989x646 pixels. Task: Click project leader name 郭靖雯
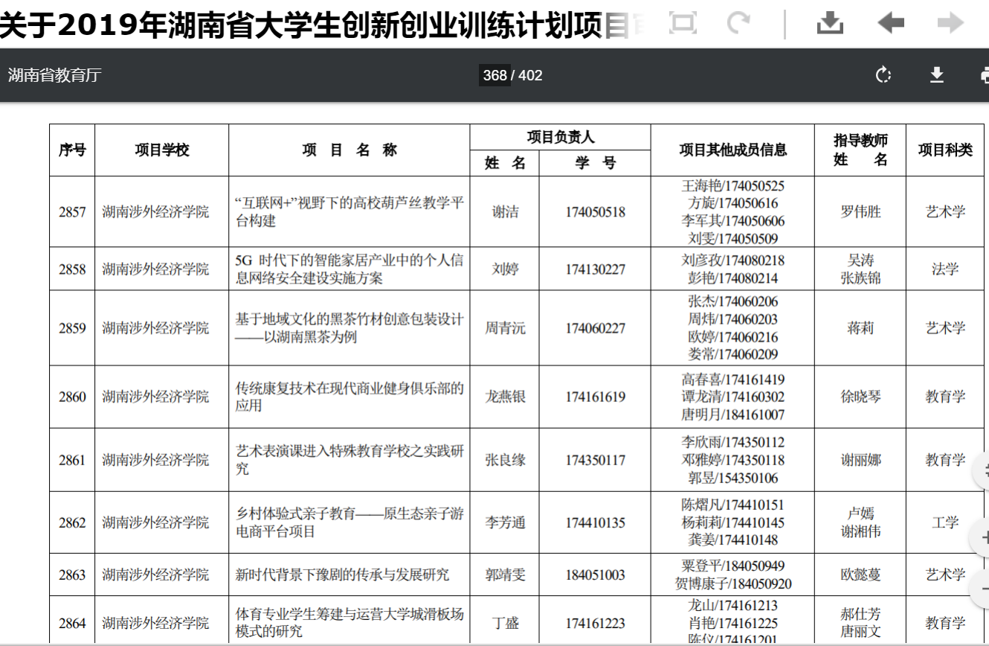pyautogui.click(x=506, y=575)
